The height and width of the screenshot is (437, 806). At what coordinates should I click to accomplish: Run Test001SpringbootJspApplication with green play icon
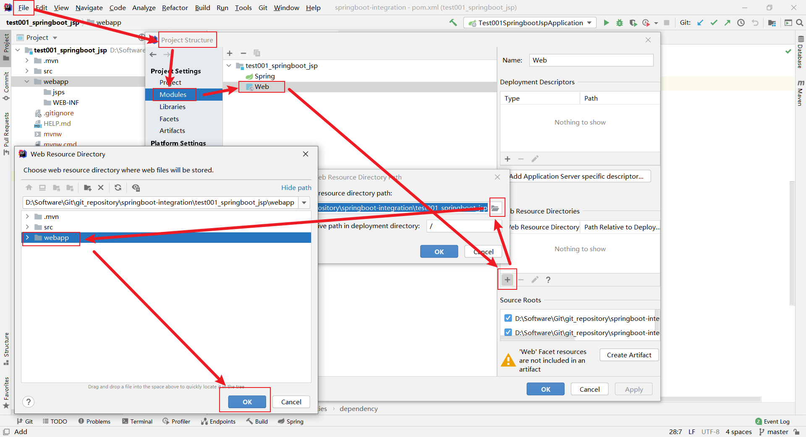pos(606,23)
